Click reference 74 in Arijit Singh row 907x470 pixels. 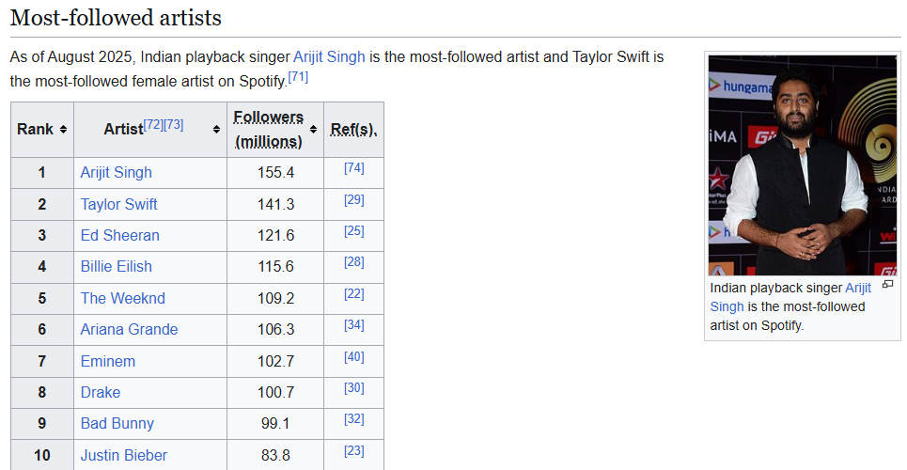tap(353, 168)
